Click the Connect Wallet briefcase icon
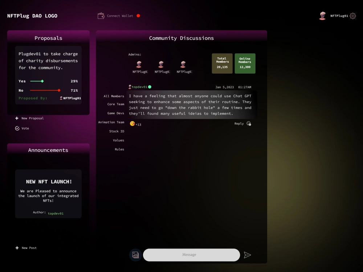 (x=101, y=16)
